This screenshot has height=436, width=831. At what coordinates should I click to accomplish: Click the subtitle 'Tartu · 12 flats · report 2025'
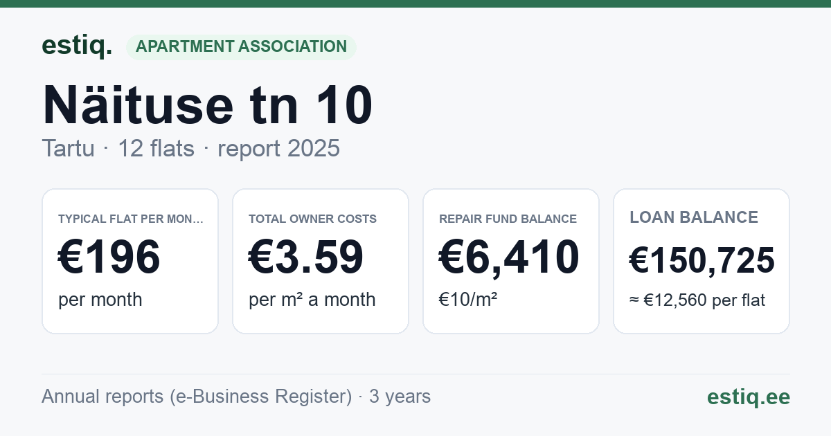(191, 148)
